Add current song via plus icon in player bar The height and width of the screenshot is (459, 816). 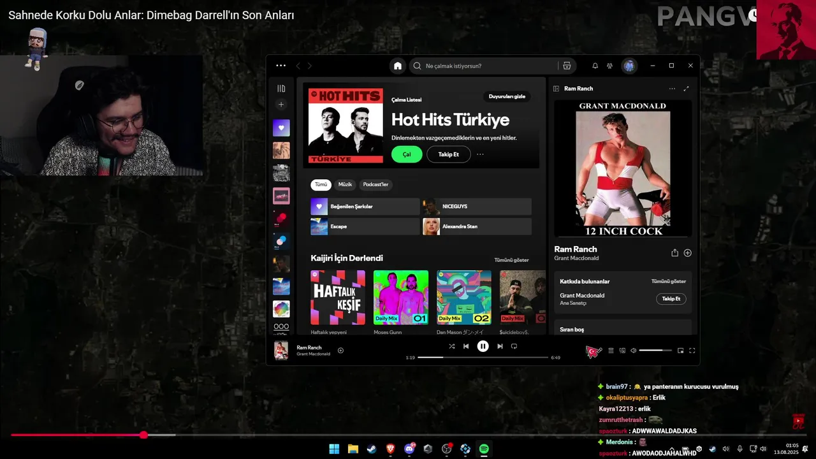[x=340, y=350]
